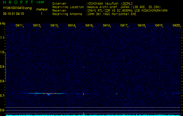This screenshot has height=116, width=183.
Task: Select the 0417 time marker label
Action: pyautogui.click(x=124, y=26)
